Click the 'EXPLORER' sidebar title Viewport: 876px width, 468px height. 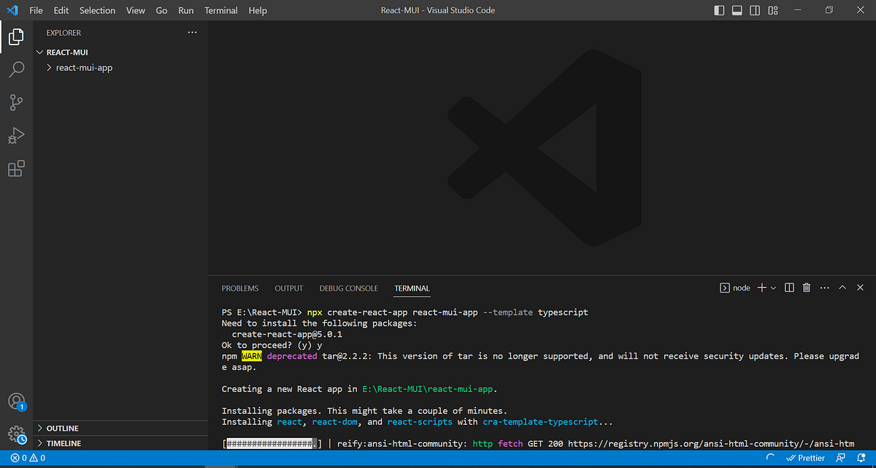tap(64, 33)
